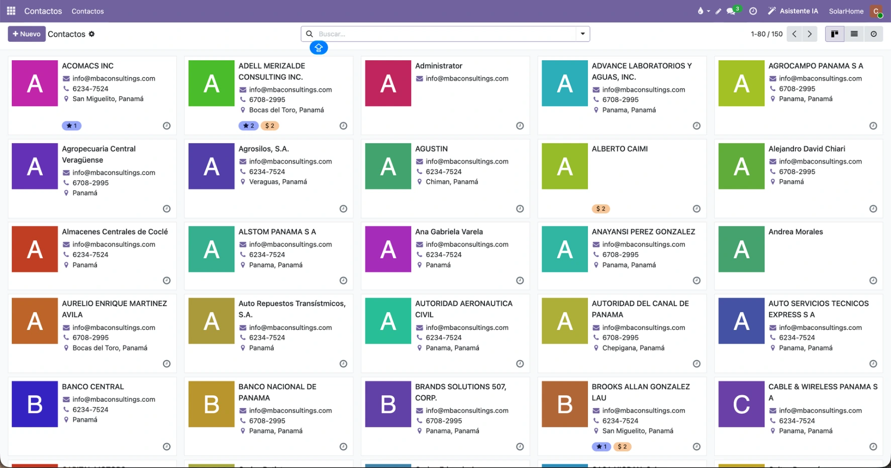Open activity clock on Andrea Morales card
The height and width of the screenshot is (468, 891).
pyautogui.click(x=873, y=281)
